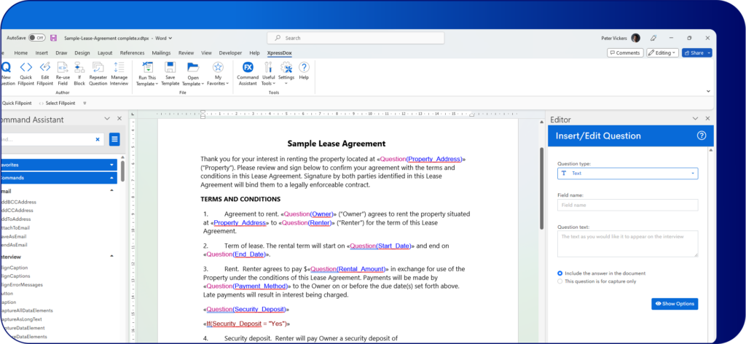The height and width of the screenshot is (344, 746).
Task: Click the Question text box
Action: (627, 243)
